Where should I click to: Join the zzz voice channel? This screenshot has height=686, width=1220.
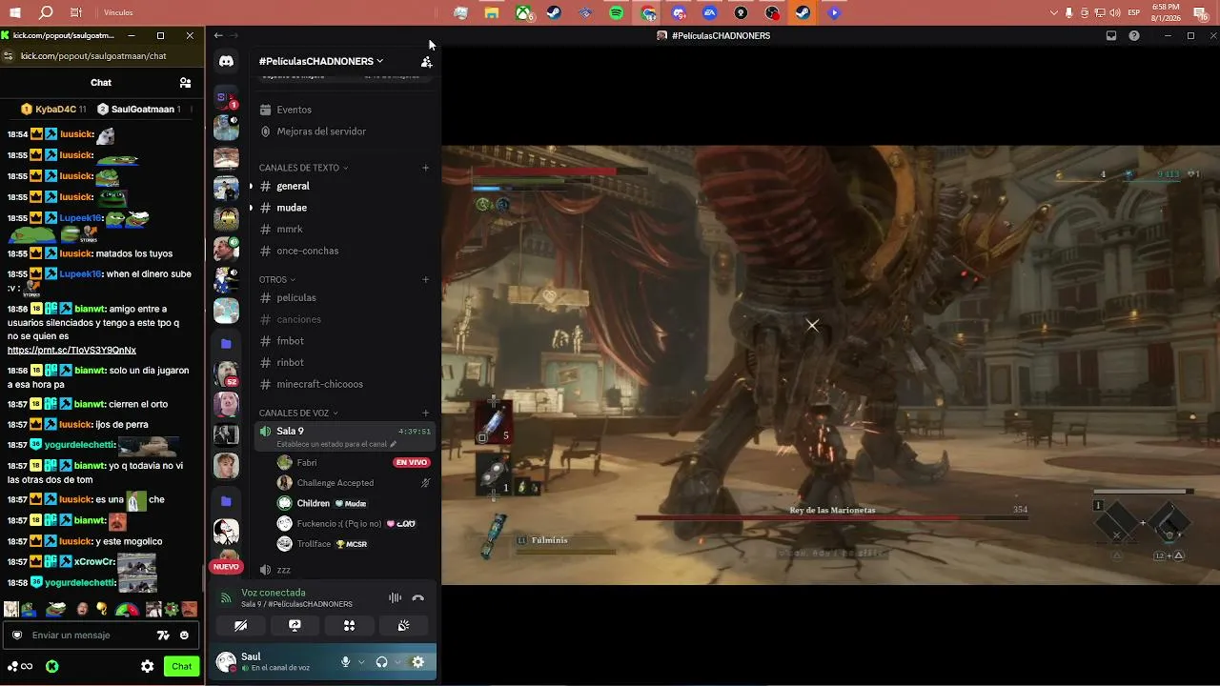[345, 570]
